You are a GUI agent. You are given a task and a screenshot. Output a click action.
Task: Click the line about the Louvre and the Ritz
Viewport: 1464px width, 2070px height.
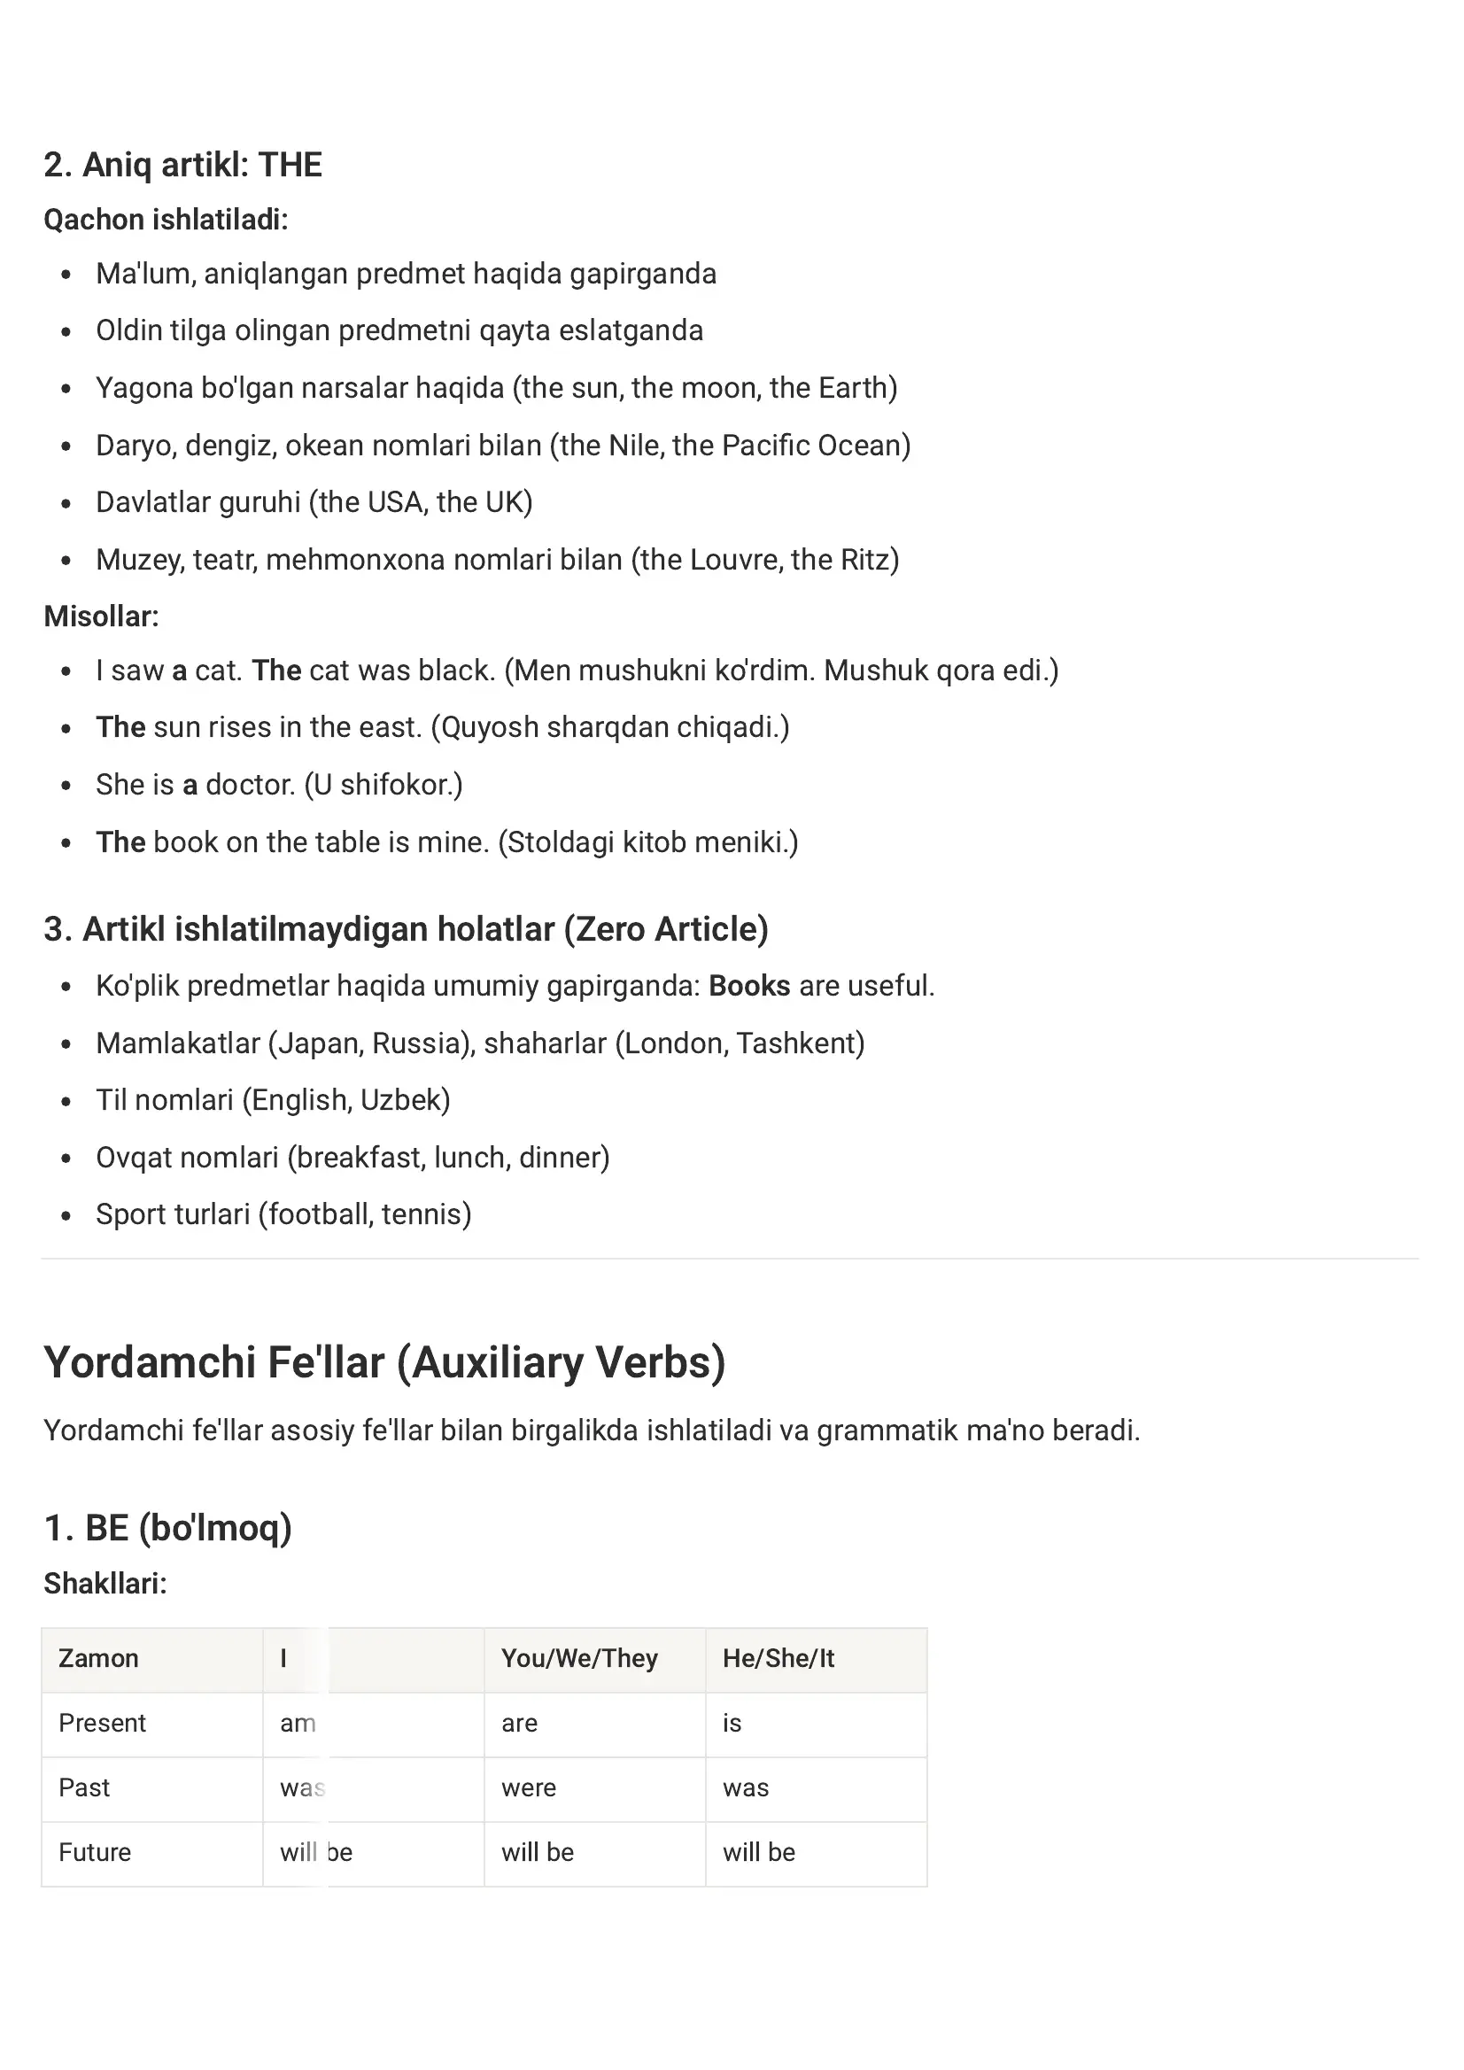(498, 560)
